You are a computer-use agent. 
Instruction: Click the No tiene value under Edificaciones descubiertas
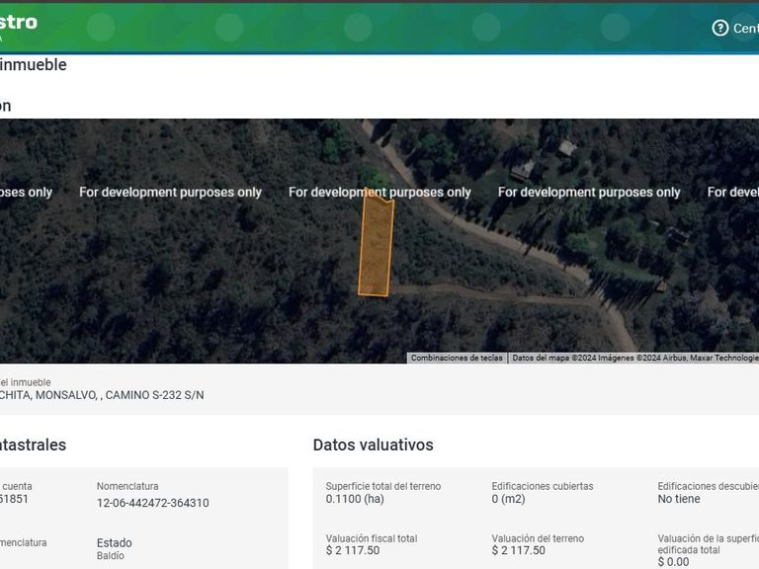pyautogui.click(x=679, y=499)
